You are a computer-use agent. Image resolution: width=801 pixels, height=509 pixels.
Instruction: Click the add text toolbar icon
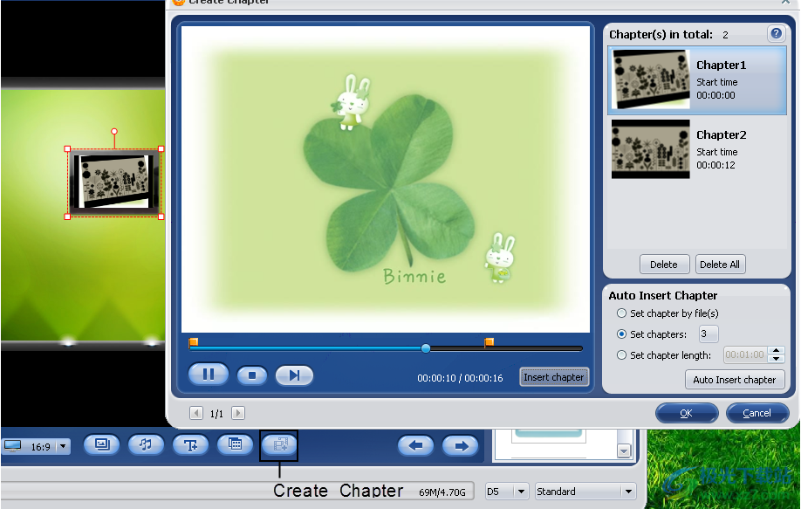190,444
